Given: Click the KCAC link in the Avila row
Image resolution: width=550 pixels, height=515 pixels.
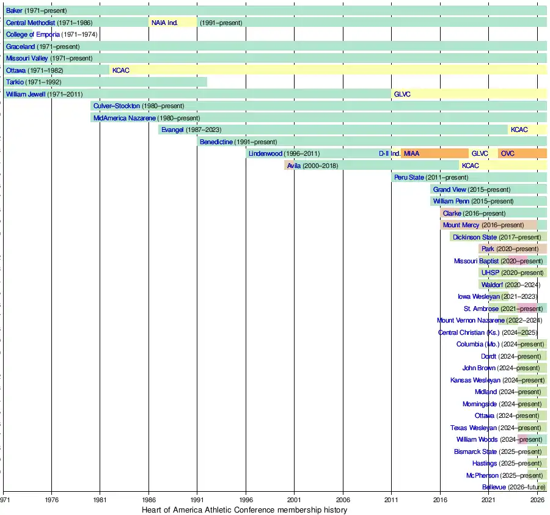Looking at the screenshot, I should pyautogui.click(x=471, y=166).
